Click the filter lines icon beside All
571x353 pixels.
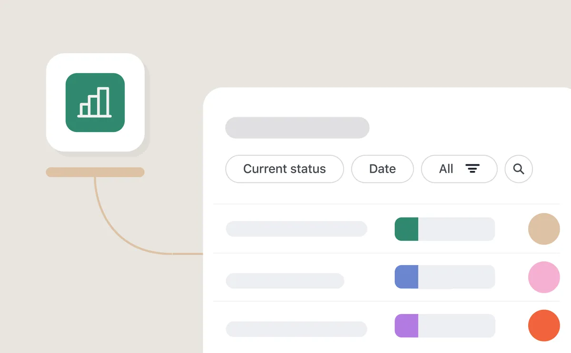point(473,169)
